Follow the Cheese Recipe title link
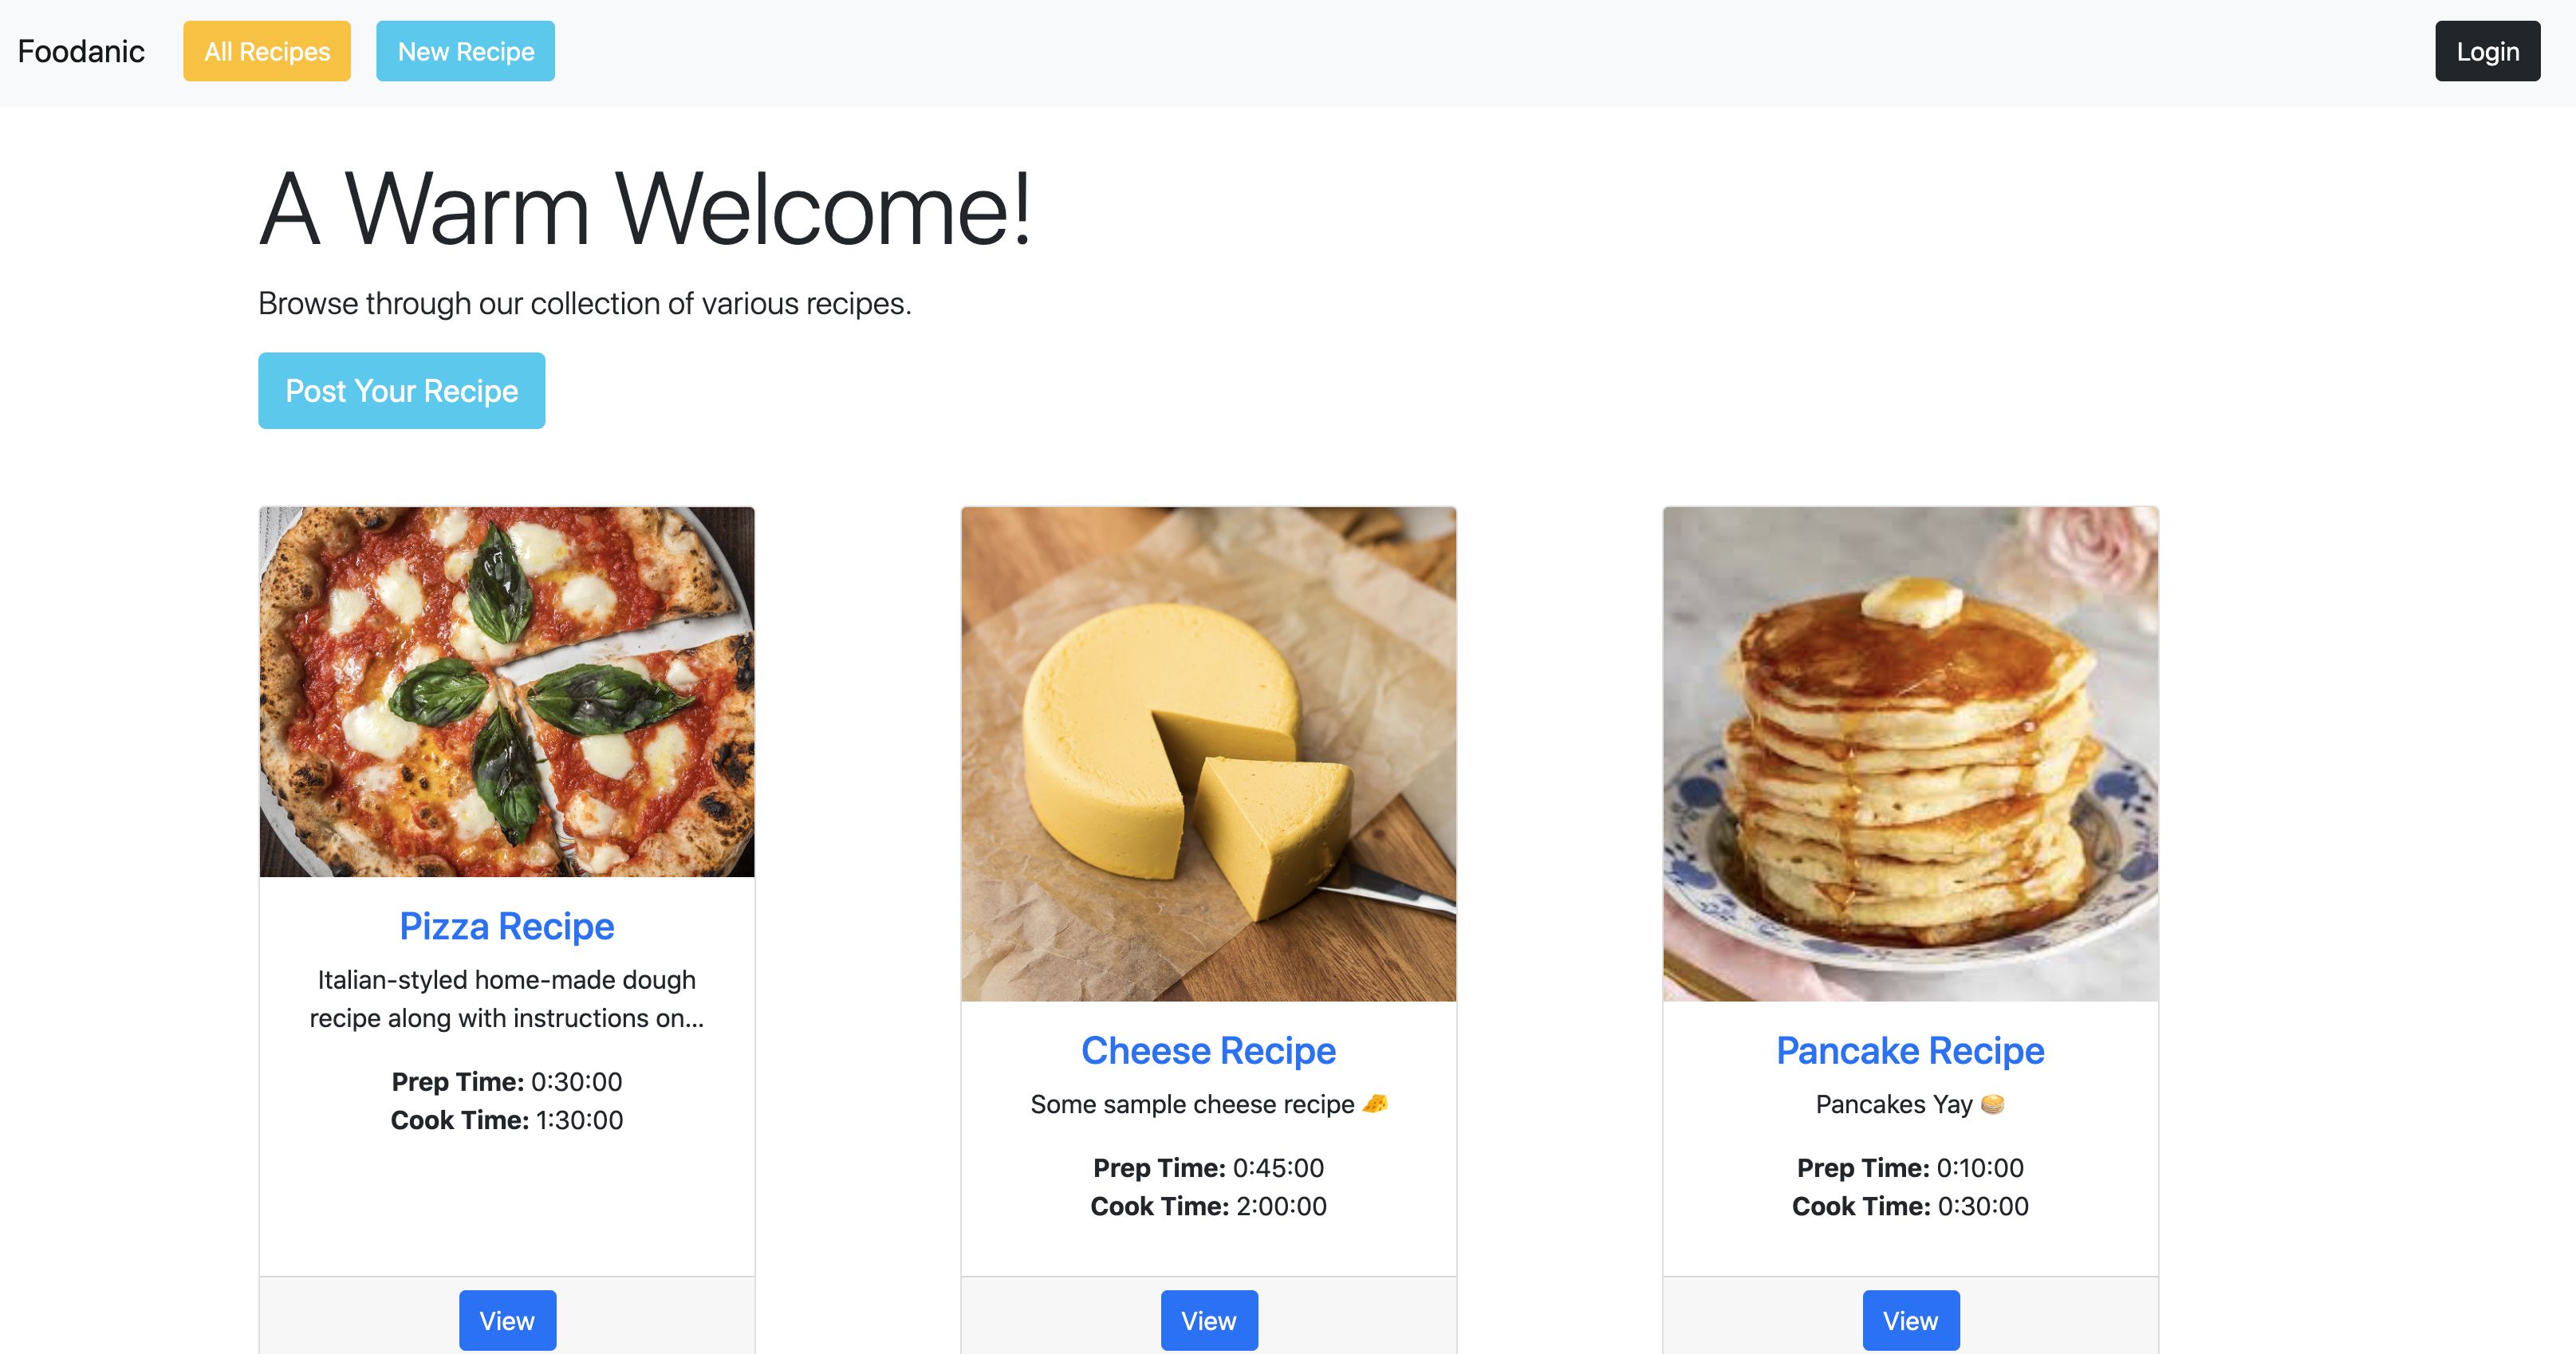The height and width of the screenshot is (1354, 2576). (1208, 1050)
